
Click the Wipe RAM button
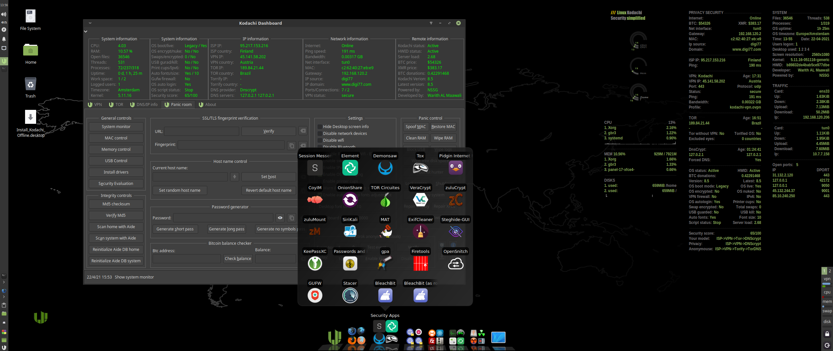click(x=443, y=138)
